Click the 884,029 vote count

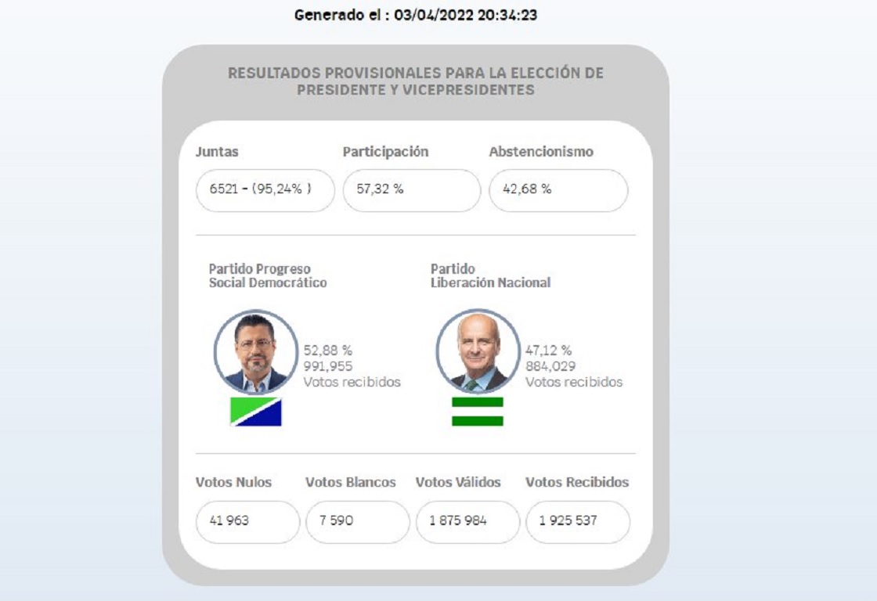coord(550,366)
